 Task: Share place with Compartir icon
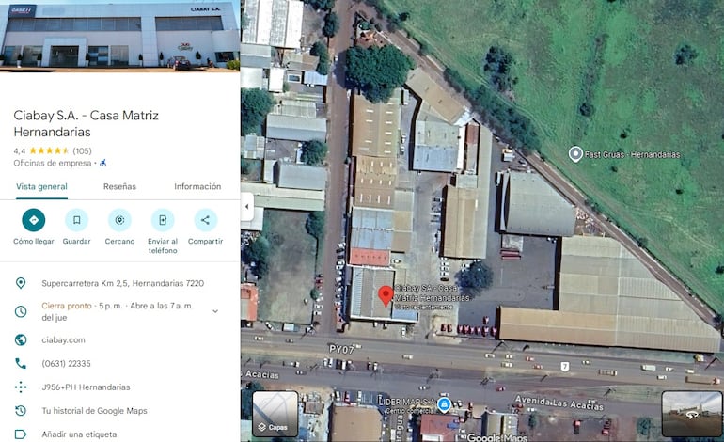pyautogui.click(x=206, y=220)
